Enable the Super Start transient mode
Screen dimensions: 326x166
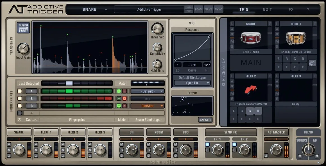(22, 27)
